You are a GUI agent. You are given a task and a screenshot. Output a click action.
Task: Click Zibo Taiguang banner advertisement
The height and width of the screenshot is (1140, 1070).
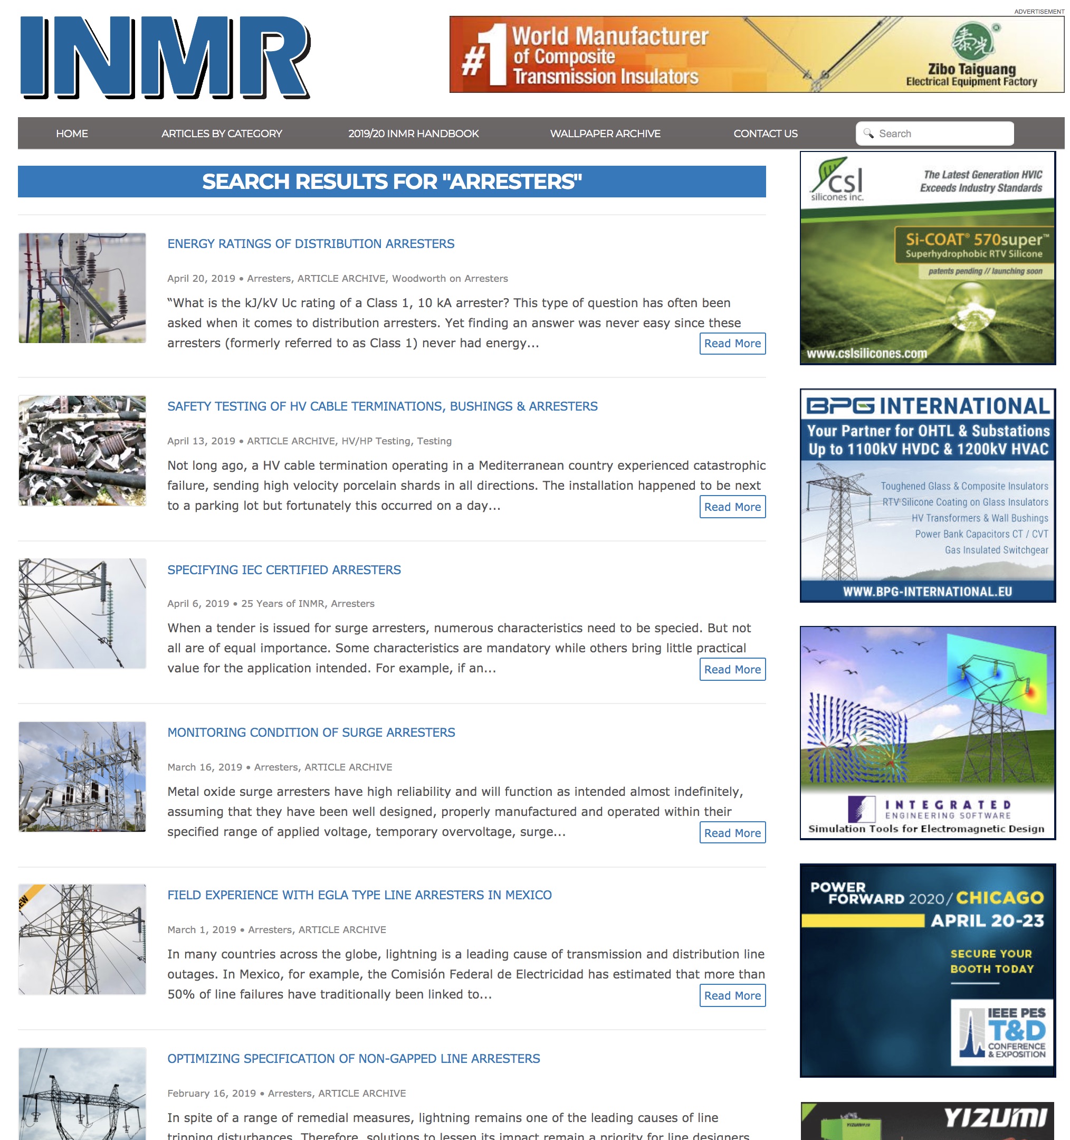757,54
